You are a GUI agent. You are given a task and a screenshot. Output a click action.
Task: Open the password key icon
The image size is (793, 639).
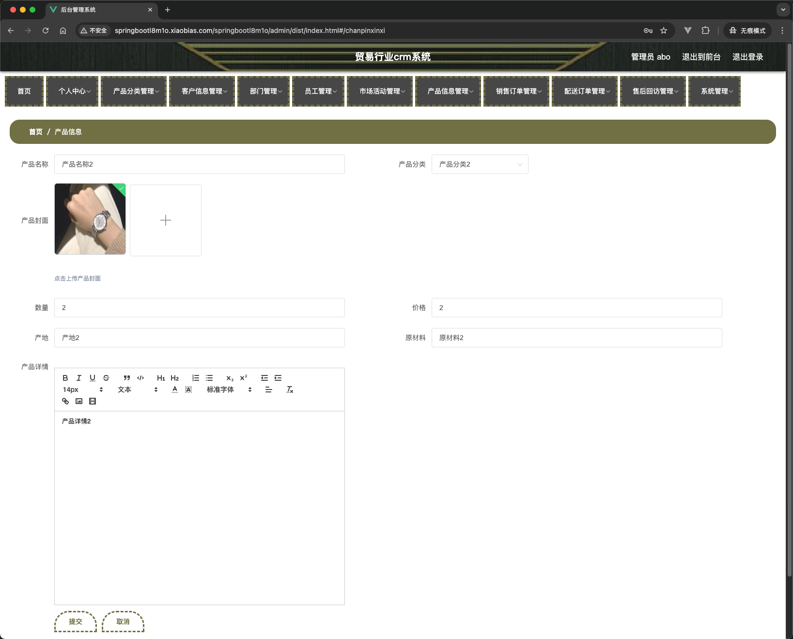[x=648, y=31]
